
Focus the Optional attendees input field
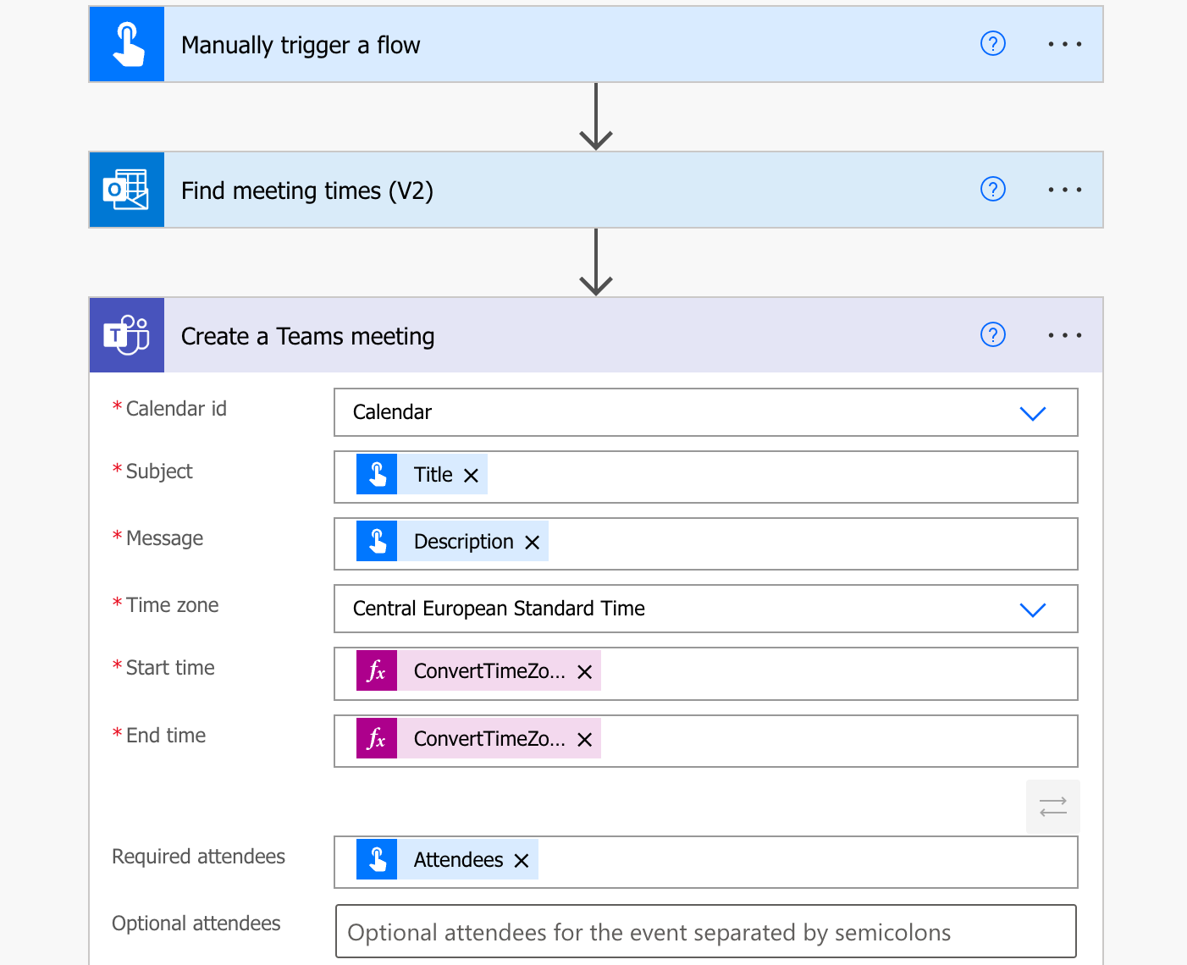point(706,931)
